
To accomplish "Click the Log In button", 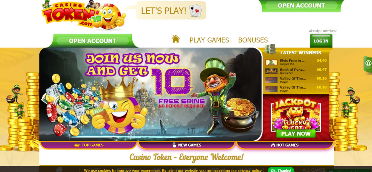I will [x=321, y=41].
